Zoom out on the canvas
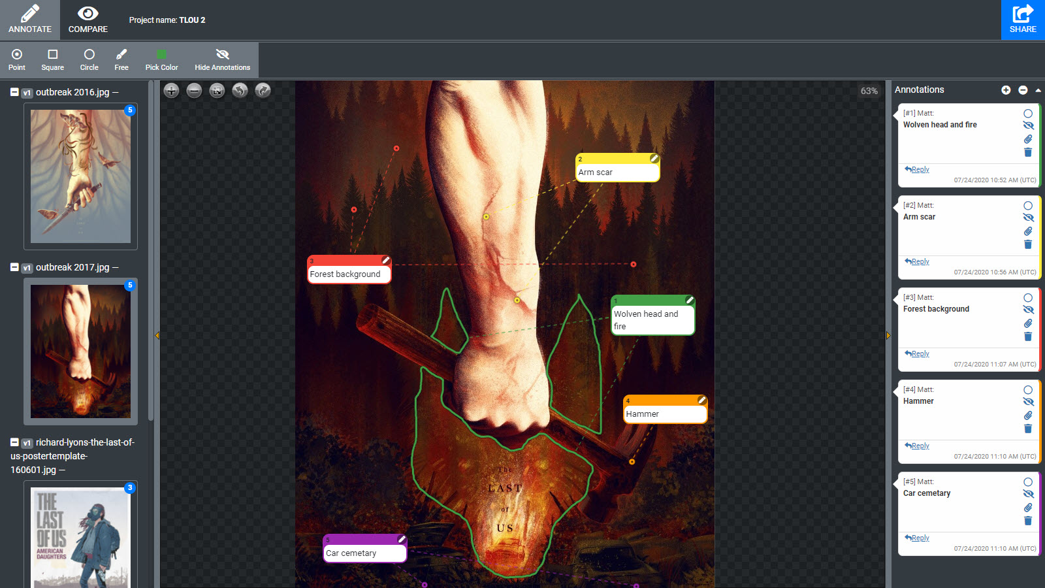Image resolution: width=1045 pixels, height=588 pixels. click(x=194, y=91)
